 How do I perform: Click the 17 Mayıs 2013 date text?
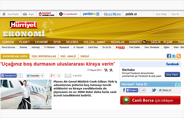[94, 70]
